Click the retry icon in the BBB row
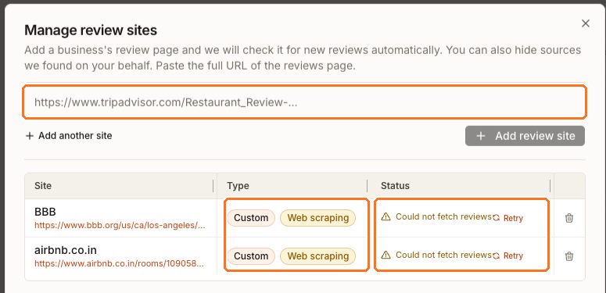This screenshot has height=293, width=606. click(x=497, y=218)
